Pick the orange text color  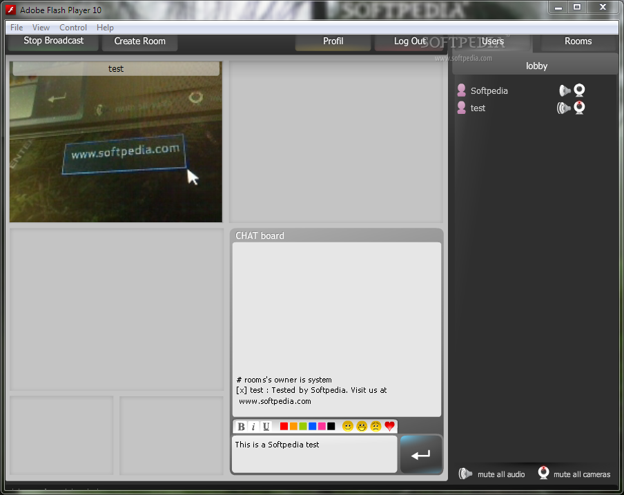293,427
